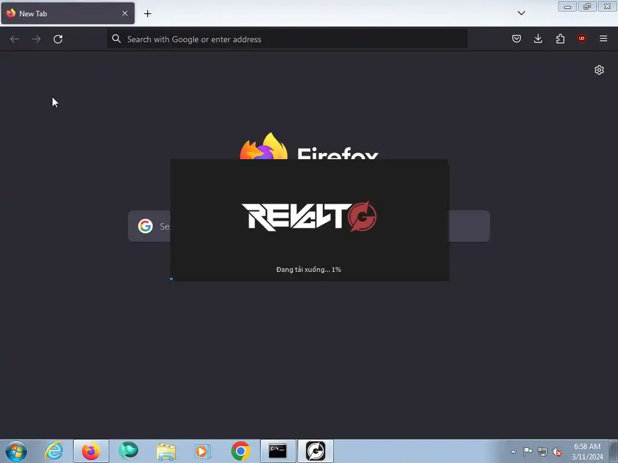Personalize new tab via gear icon

coord(599,70)
